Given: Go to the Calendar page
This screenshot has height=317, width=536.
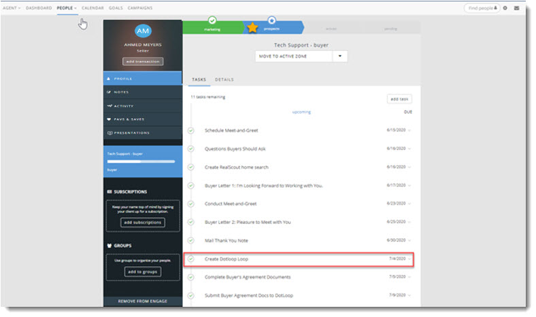Looking at the screenshot, I should click(x=93, y=8).
